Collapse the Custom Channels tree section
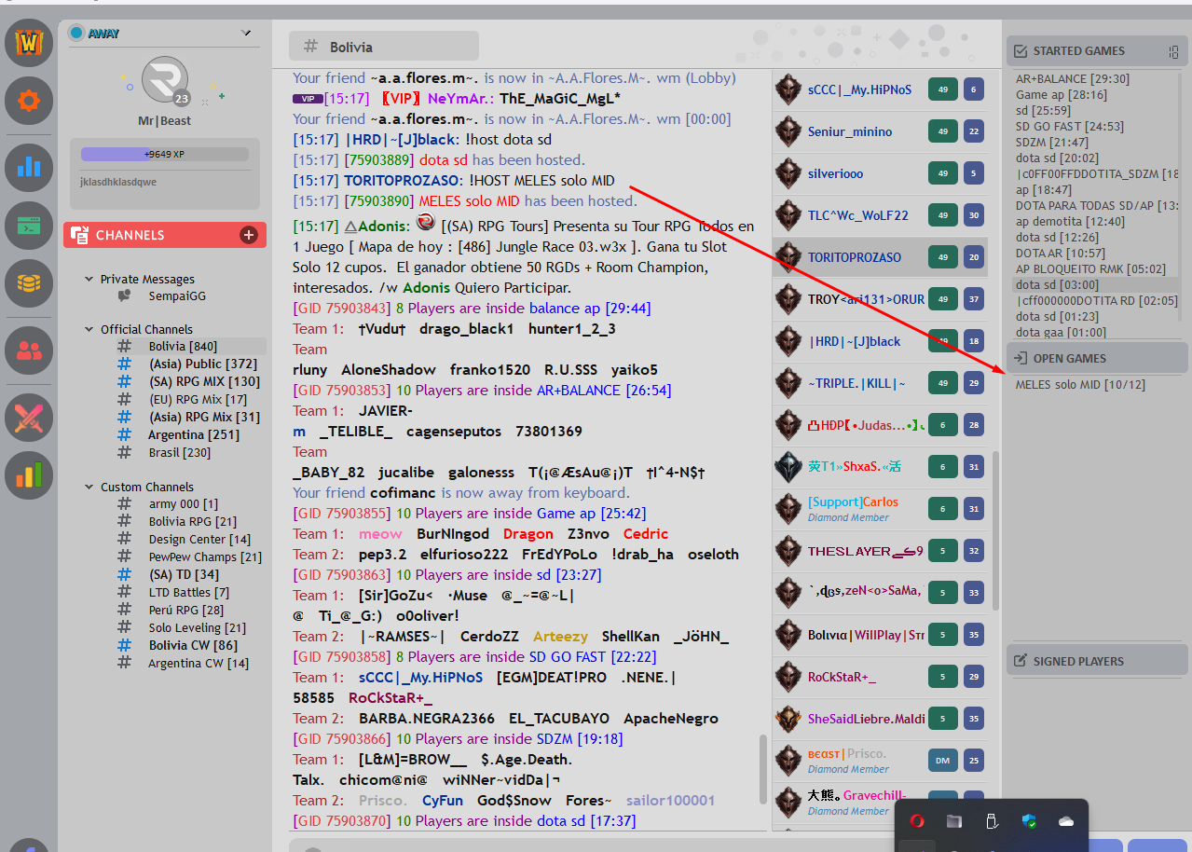The image size is (1192, 852). tap(89, 487)
